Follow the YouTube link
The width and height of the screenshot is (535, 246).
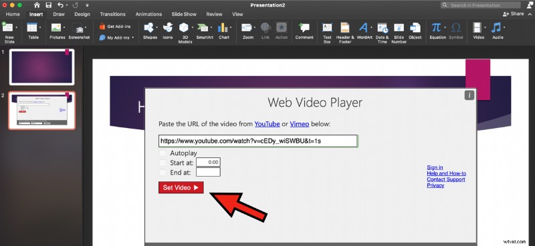pos(267,124)
